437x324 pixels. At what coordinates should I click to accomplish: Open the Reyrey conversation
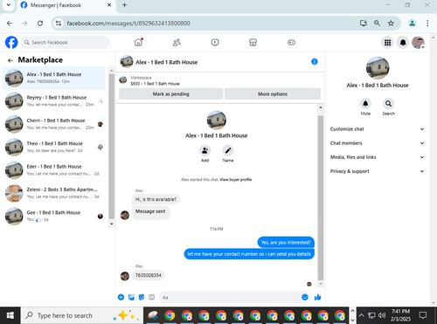pos(54,101)
